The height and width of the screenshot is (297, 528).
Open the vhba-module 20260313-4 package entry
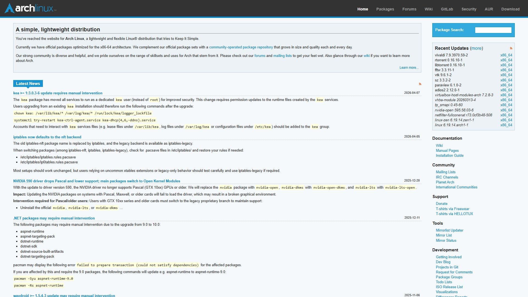[x=455, y=100]
